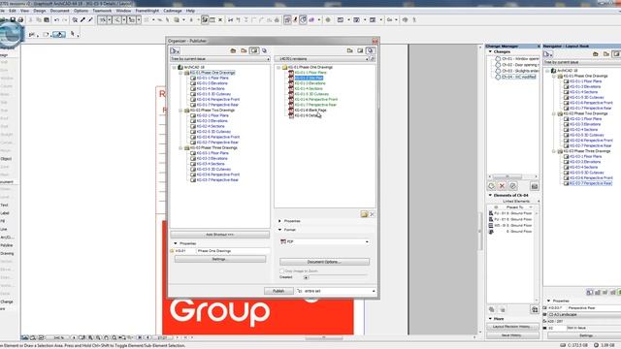This screenshot has height=349, width=621.
Task: Click View Map icon in Navigator panel
Action: [605, 54]
